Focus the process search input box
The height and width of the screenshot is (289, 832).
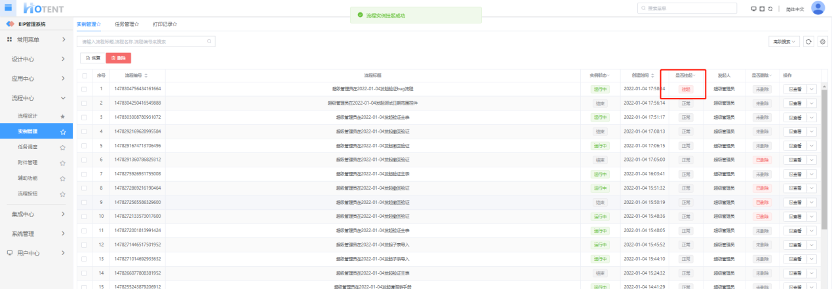tap(146, 41)
